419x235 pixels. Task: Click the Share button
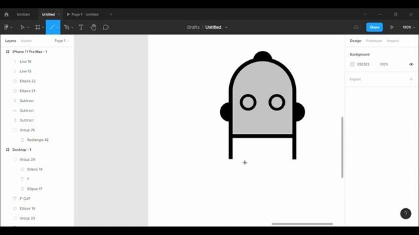374,27
